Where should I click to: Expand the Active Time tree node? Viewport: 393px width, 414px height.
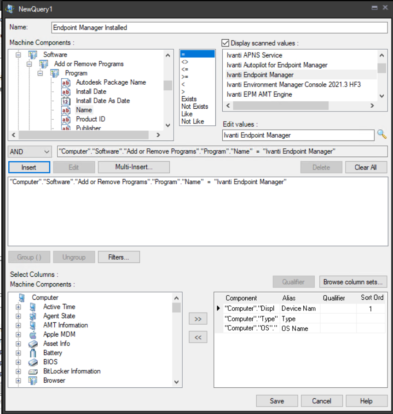(x=18, y=307)
